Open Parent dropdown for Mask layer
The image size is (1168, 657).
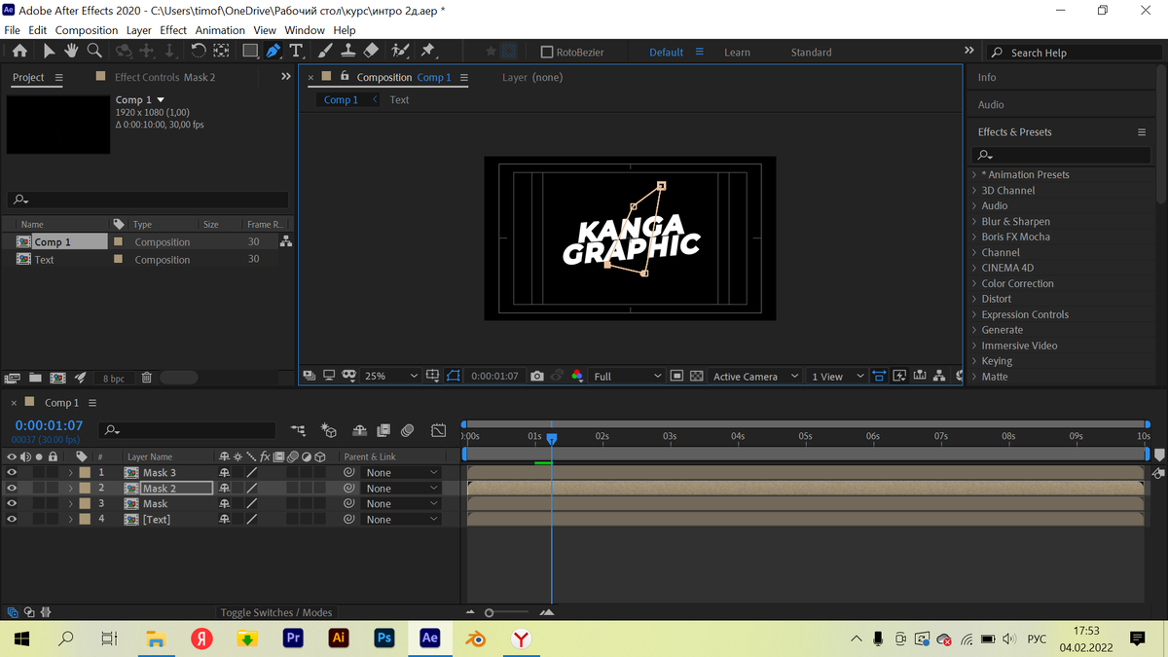point(401,504)
